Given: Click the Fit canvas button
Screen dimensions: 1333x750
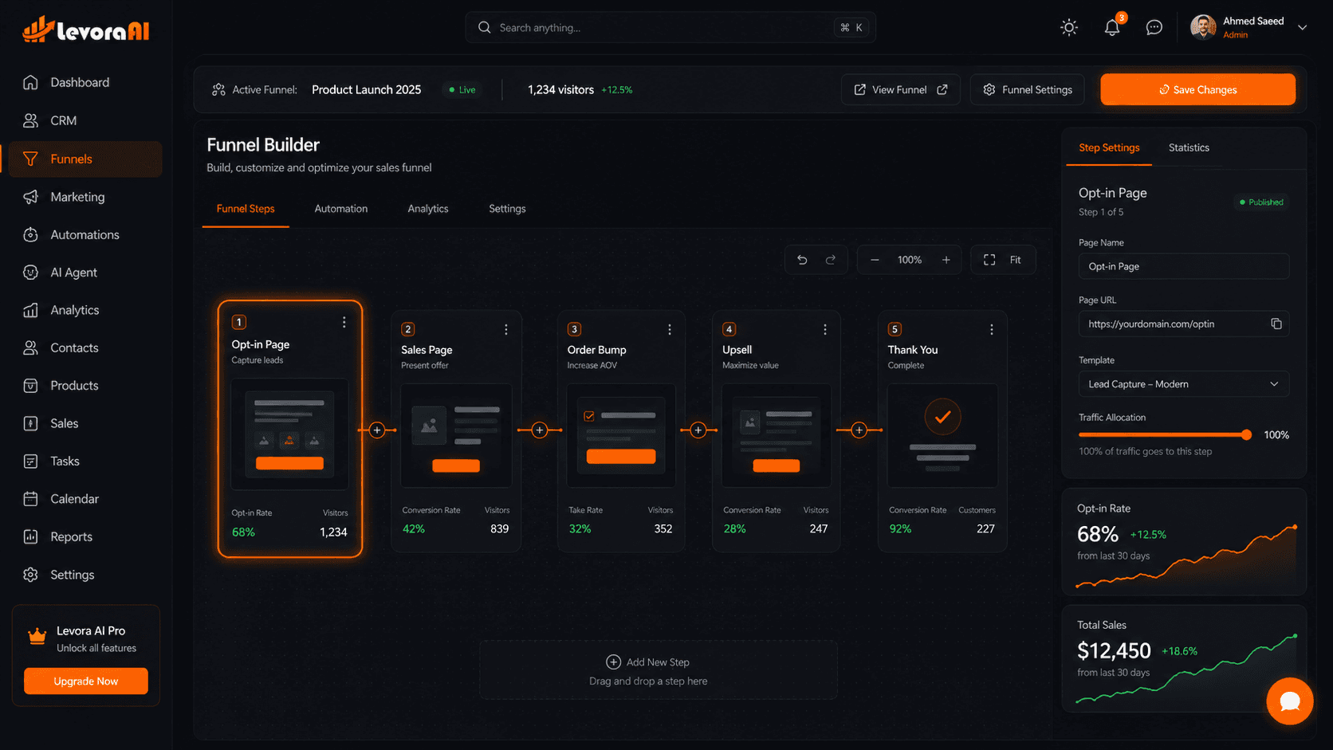Looking at the screenshot, I should click(1003, 260).
